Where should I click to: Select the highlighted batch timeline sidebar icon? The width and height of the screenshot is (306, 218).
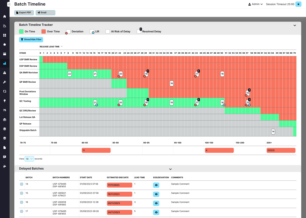click(x=5, y=63)
